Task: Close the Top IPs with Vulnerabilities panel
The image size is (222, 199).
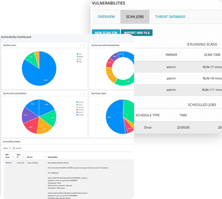Action: pyautogui.click(x=84, y=94)
